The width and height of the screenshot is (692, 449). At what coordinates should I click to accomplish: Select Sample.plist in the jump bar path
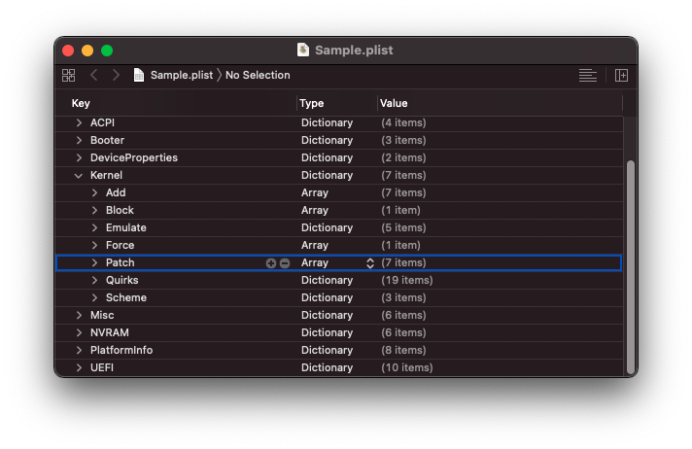[182, 75]
